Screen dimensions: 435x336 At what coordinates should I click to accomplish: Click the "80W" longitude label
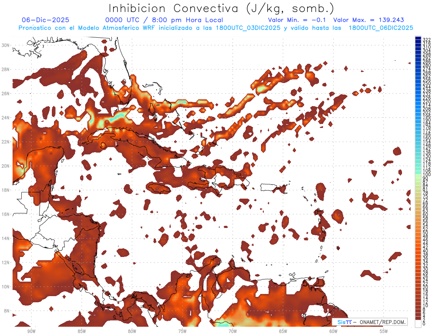click(x=132, y=331)
